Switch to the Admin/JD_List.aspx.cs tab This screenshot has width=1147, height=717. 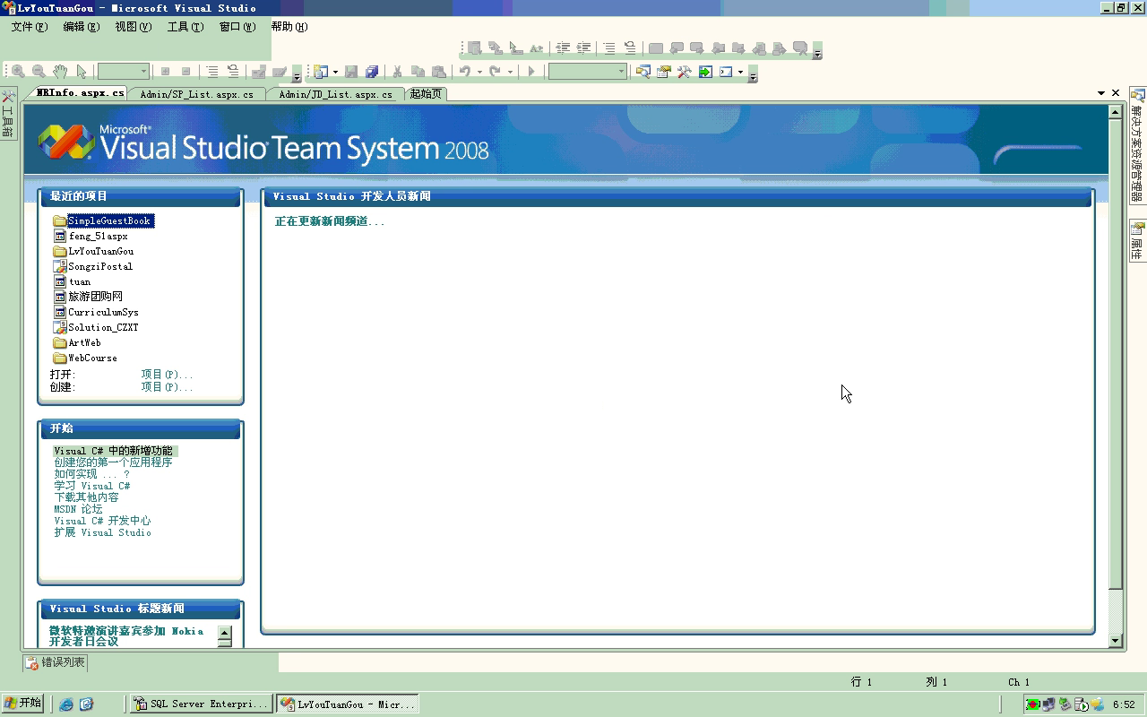click(335, 93)
